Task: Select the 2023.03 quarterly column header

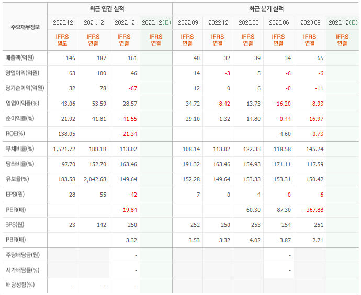Action: (249, 22)
